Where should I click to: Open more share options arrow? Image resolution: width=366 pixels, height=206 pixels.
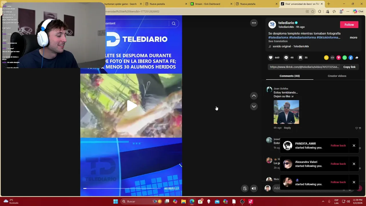[357, 58]
